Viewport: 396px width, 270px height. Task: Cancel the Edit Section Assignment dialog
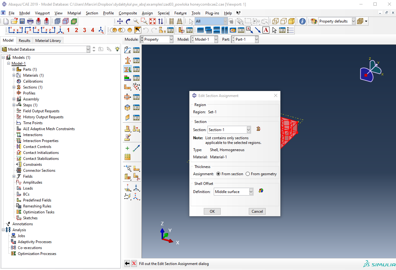[257, 211]
